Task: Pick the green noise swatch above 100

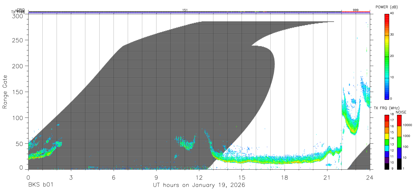Action: point(399,142)
